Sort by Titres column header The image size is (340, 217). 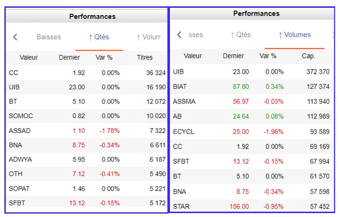pos(145,57)
